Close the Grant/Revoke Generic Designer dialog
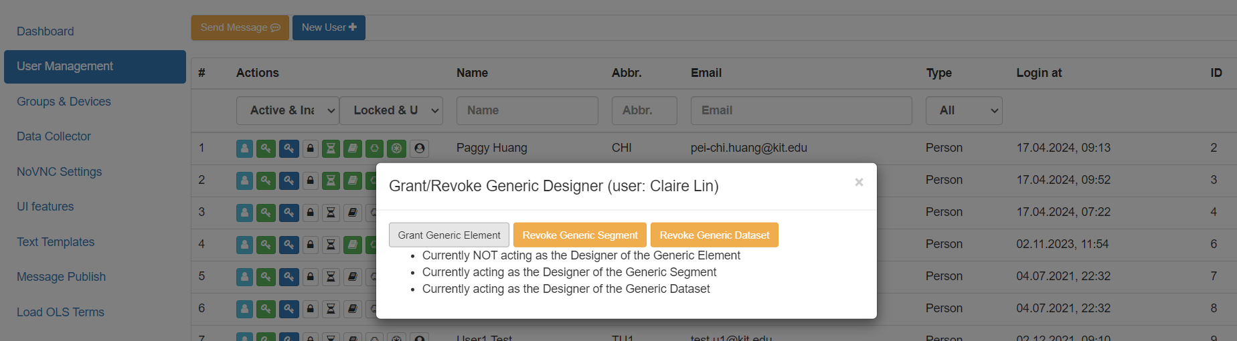Viewport: 1237px width, 341px height. [859, 182]
